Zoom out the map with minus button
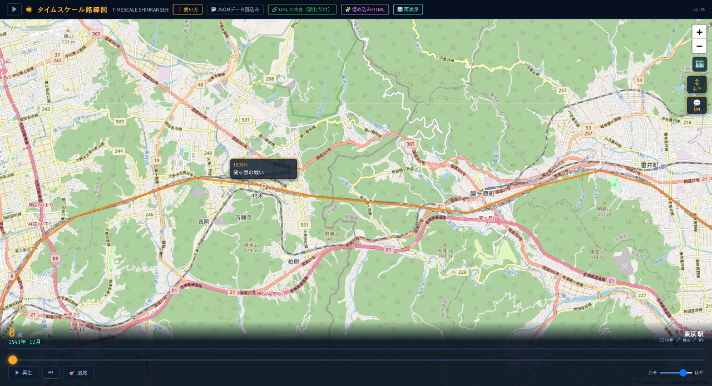 coord(699,46)
